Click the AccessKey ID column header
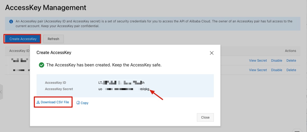The width and height of the screenshot is (307, 132). 19,51
